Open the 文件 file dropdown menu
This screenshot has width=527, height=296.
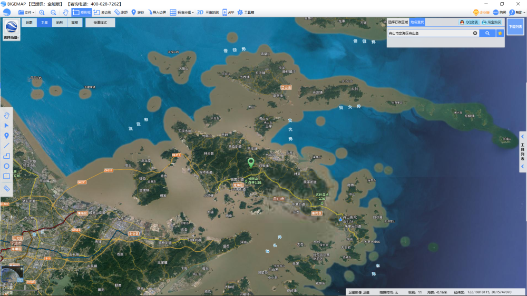point(26,12)
